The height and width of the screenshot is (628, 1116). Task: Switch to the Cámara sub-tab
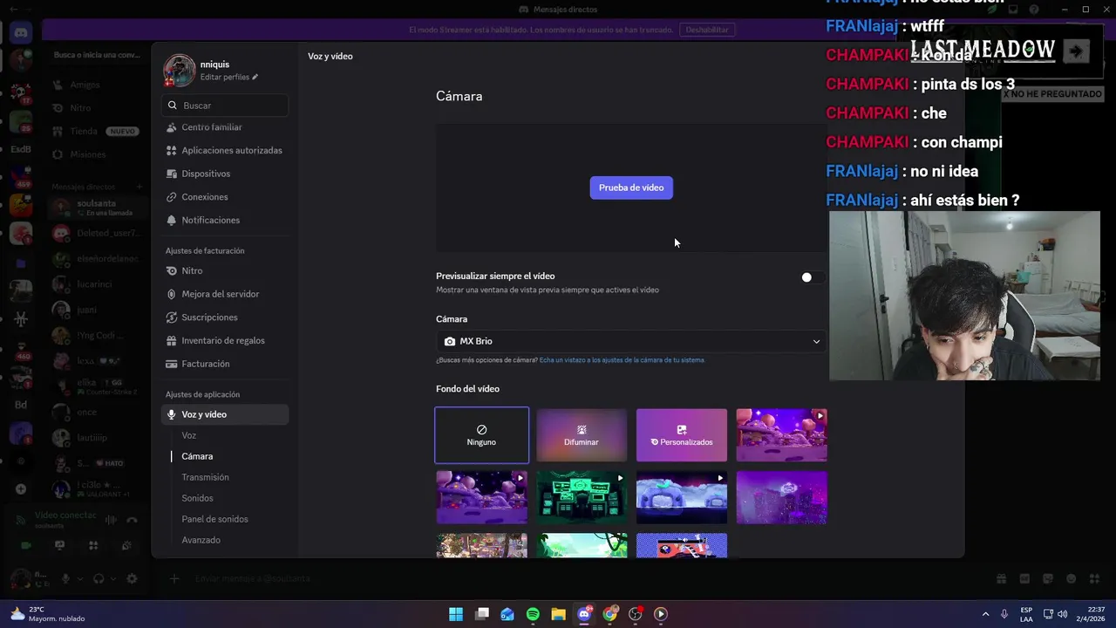(x=197, y=456)
